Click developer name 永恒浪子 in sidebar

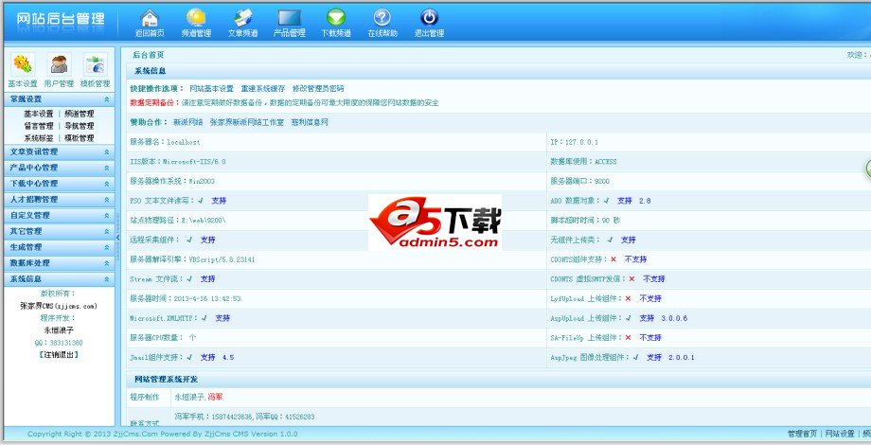(x=59, y=330)
